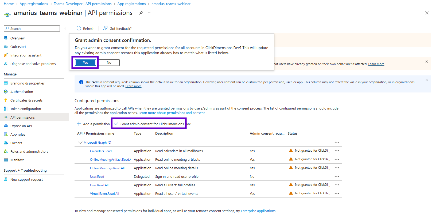The width and height of the screenshot is (436, 218).
Task: Open options for User.Read.All row
Action: tap(337, 185)
